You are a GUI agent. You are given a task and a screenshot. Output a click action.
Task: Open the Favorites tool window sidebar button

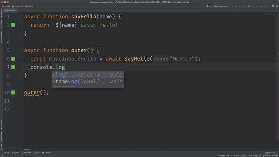point(1,137)
